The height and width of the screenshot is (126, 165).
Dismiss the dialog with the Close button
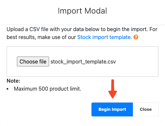coord(146,109)
